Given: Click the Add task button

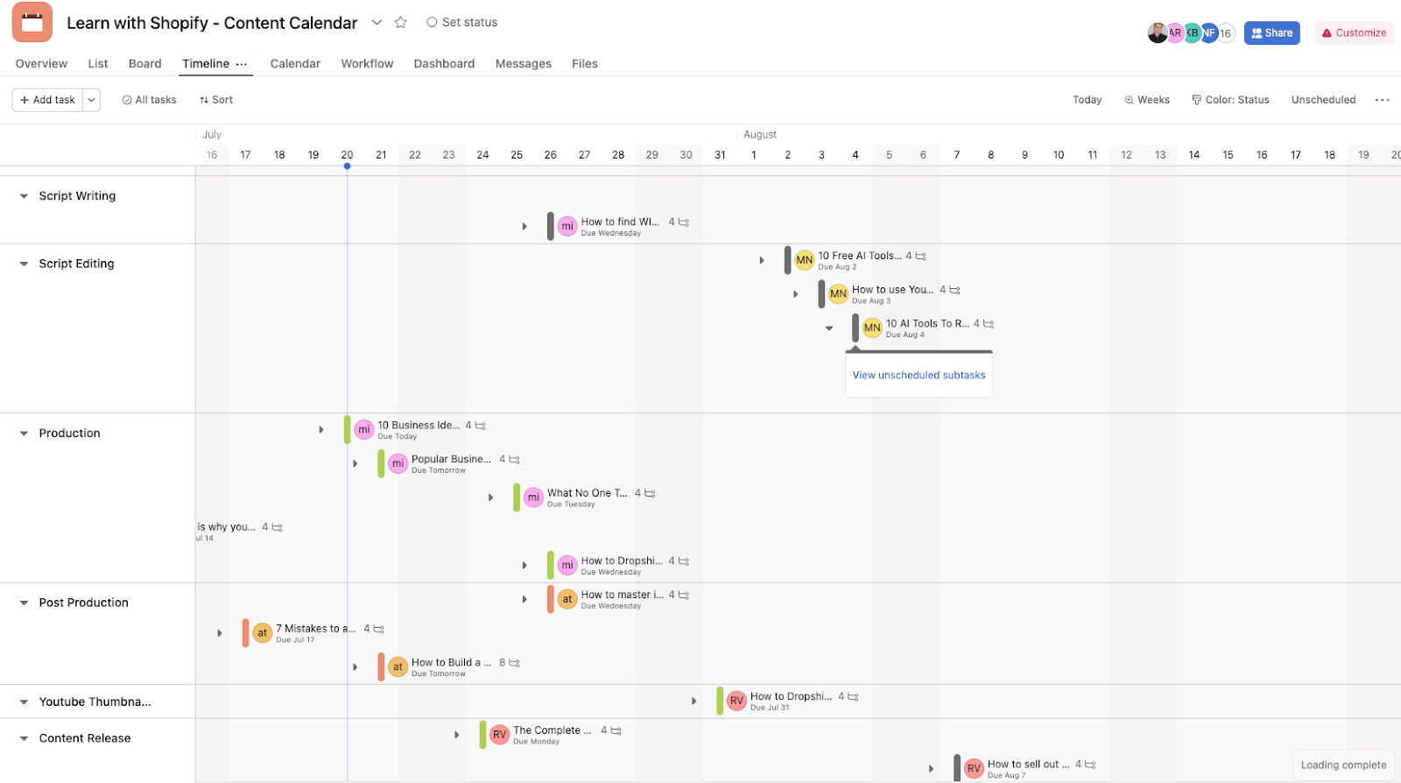Looking at the screenshot, I should (47, 100).
